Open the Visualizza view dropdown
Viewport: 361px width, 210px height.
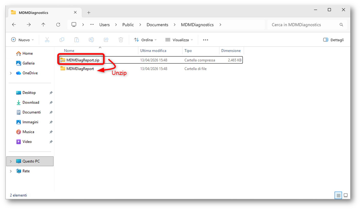click(179, 40)
